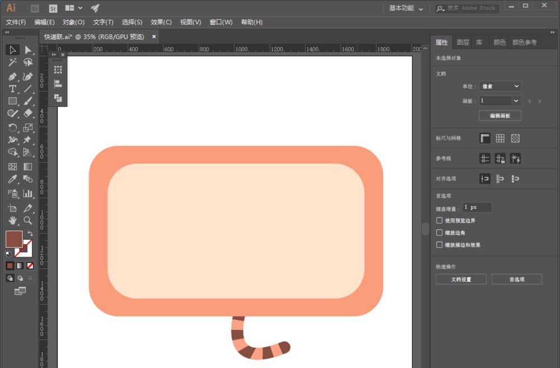
Task: Select the Pen tool
Action: pyautogui.click(x=12, y=77)
